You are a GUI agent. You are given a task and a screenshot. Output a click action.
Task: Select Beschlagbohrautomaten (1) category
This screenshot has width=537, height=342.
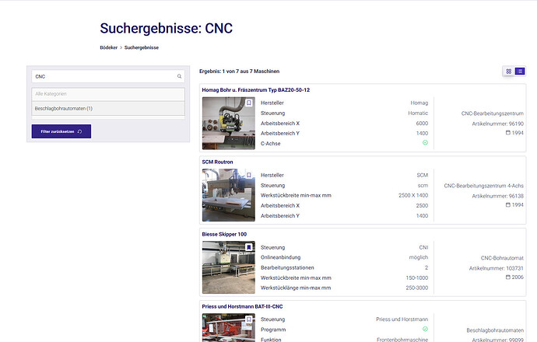[108, 108]
